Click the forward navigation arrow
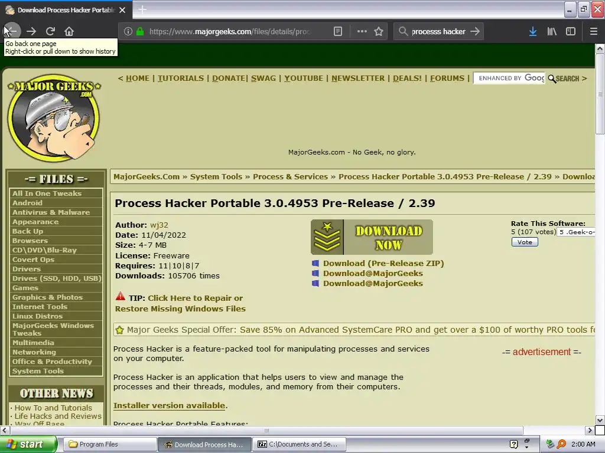 click(x=31, y=31)
